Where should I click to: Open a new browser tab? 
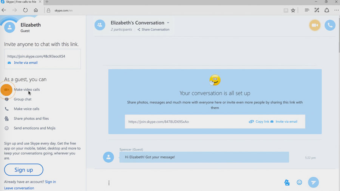click(47, 2)
